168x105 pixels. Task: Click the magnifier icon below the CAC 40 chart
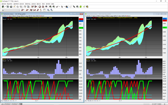(x=2, y=101)
